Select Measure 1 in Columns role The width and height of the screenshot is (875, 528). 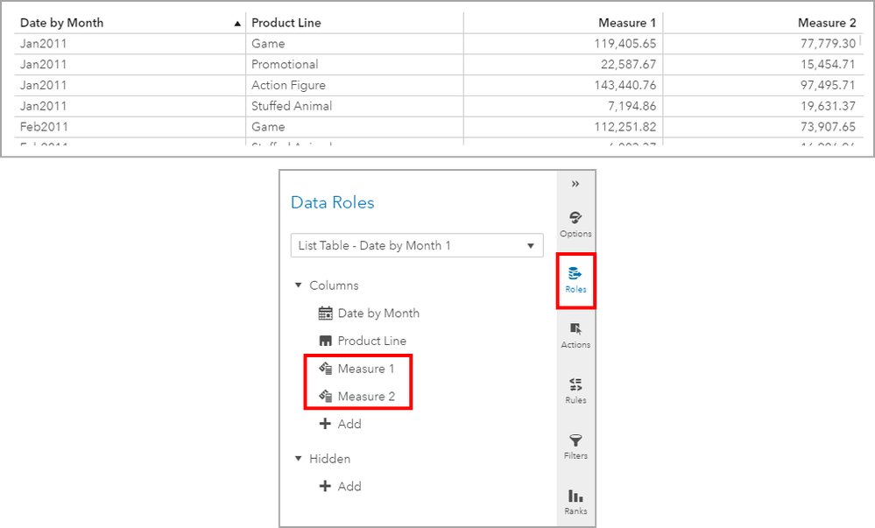click(365, 369)
